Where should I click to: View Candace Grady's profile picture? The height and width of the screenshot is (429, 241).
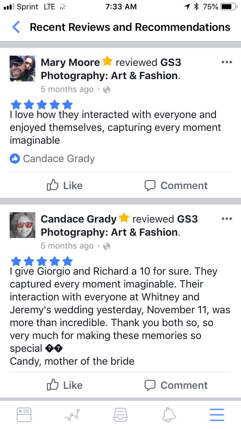click(22, 225)
